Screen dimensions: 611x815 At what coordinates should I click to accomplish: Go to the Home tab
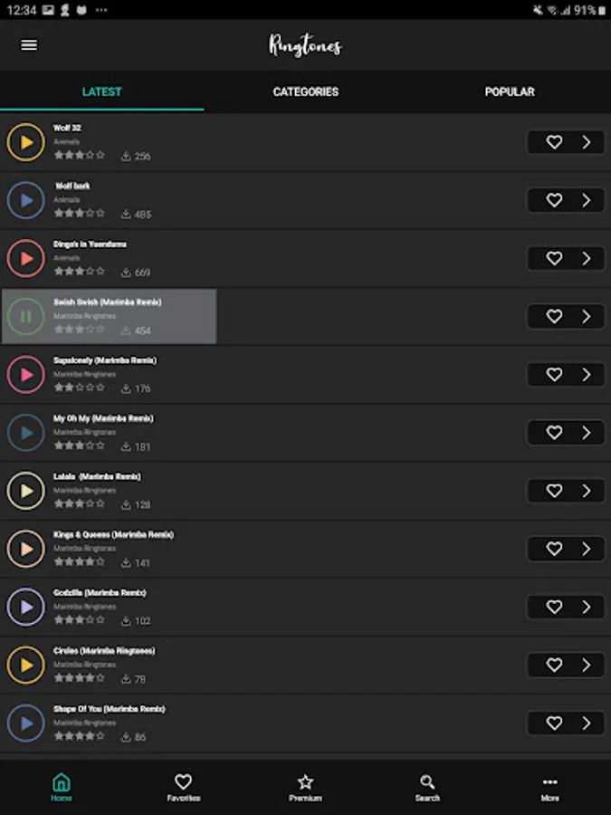coord(61,786)
